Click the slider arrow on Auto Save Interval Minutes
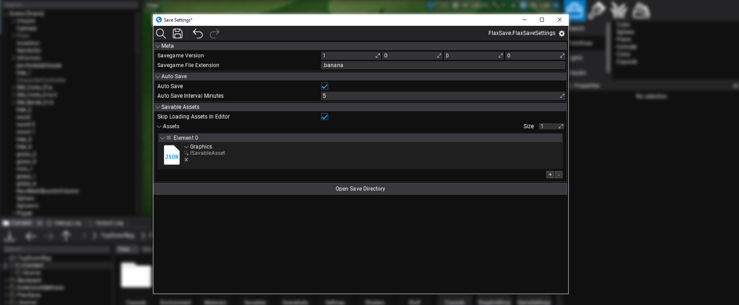This screenshot has width=739, height=305. tap(562, 96)
